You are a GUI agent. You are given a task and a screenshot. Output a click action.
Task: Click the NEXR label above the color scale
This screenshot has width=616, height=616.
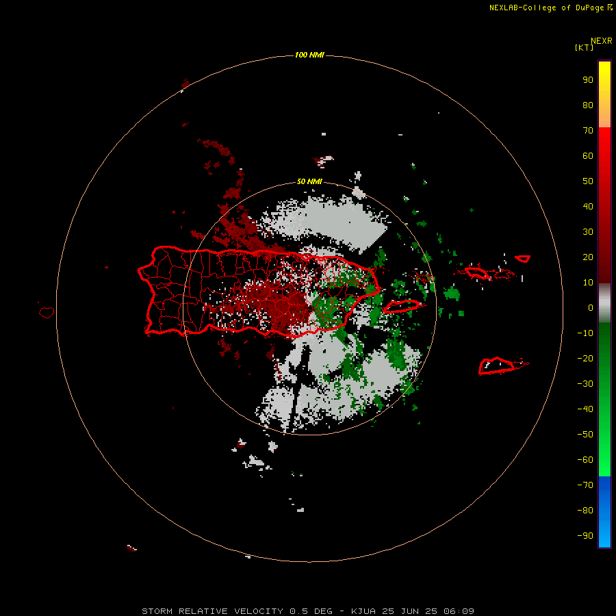point(602,41)
